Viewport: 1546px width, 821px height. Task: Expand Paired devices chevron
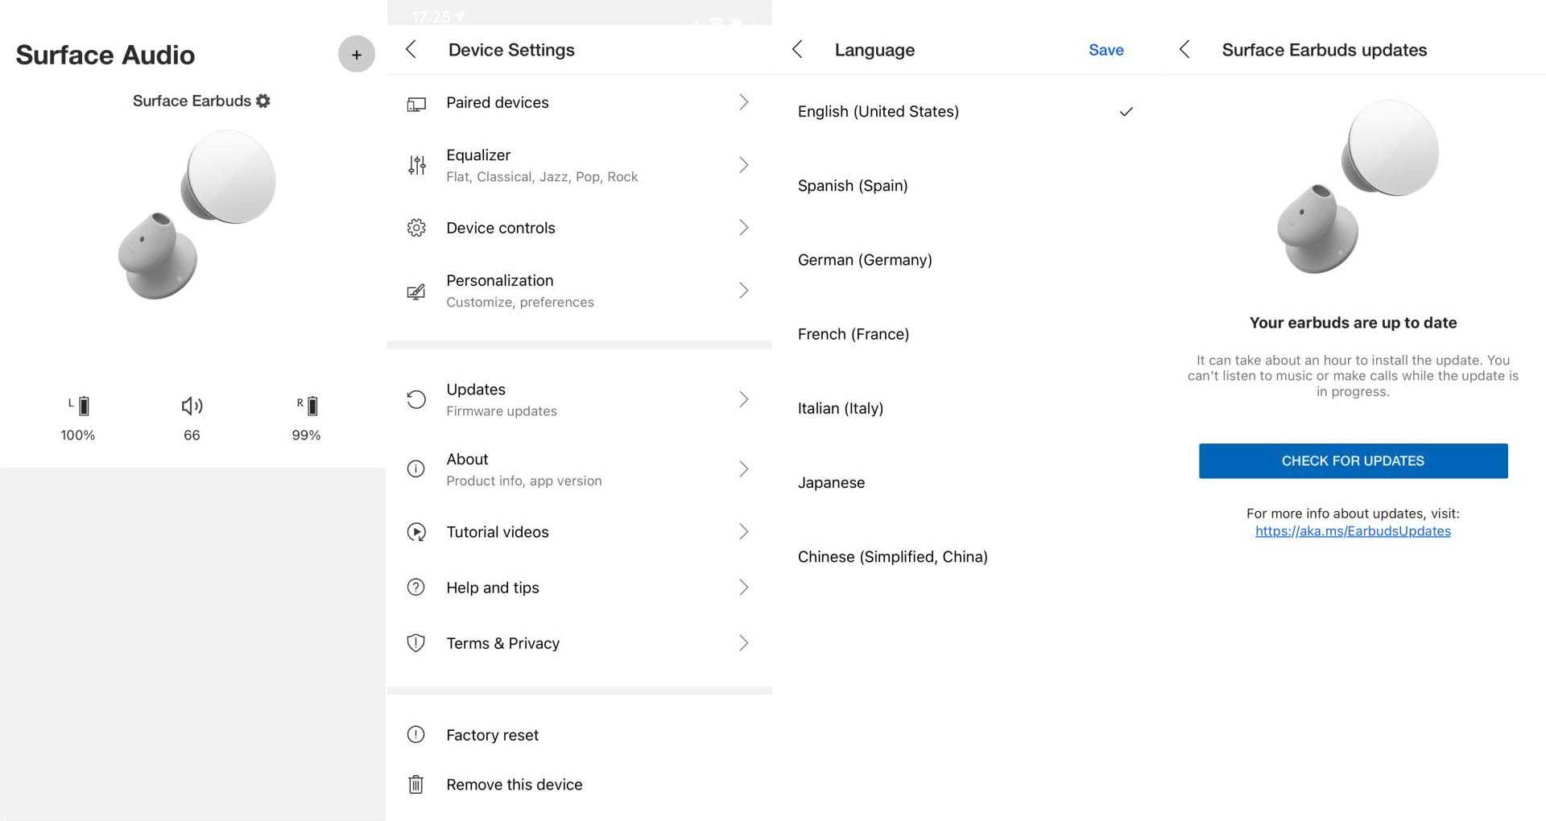click(743, 102)
